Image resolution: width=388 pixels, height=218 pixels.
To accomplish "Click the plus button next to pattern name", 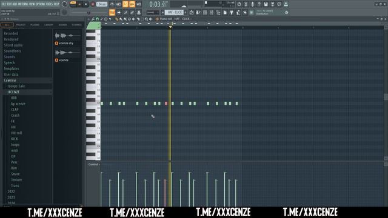I will 186,12.
